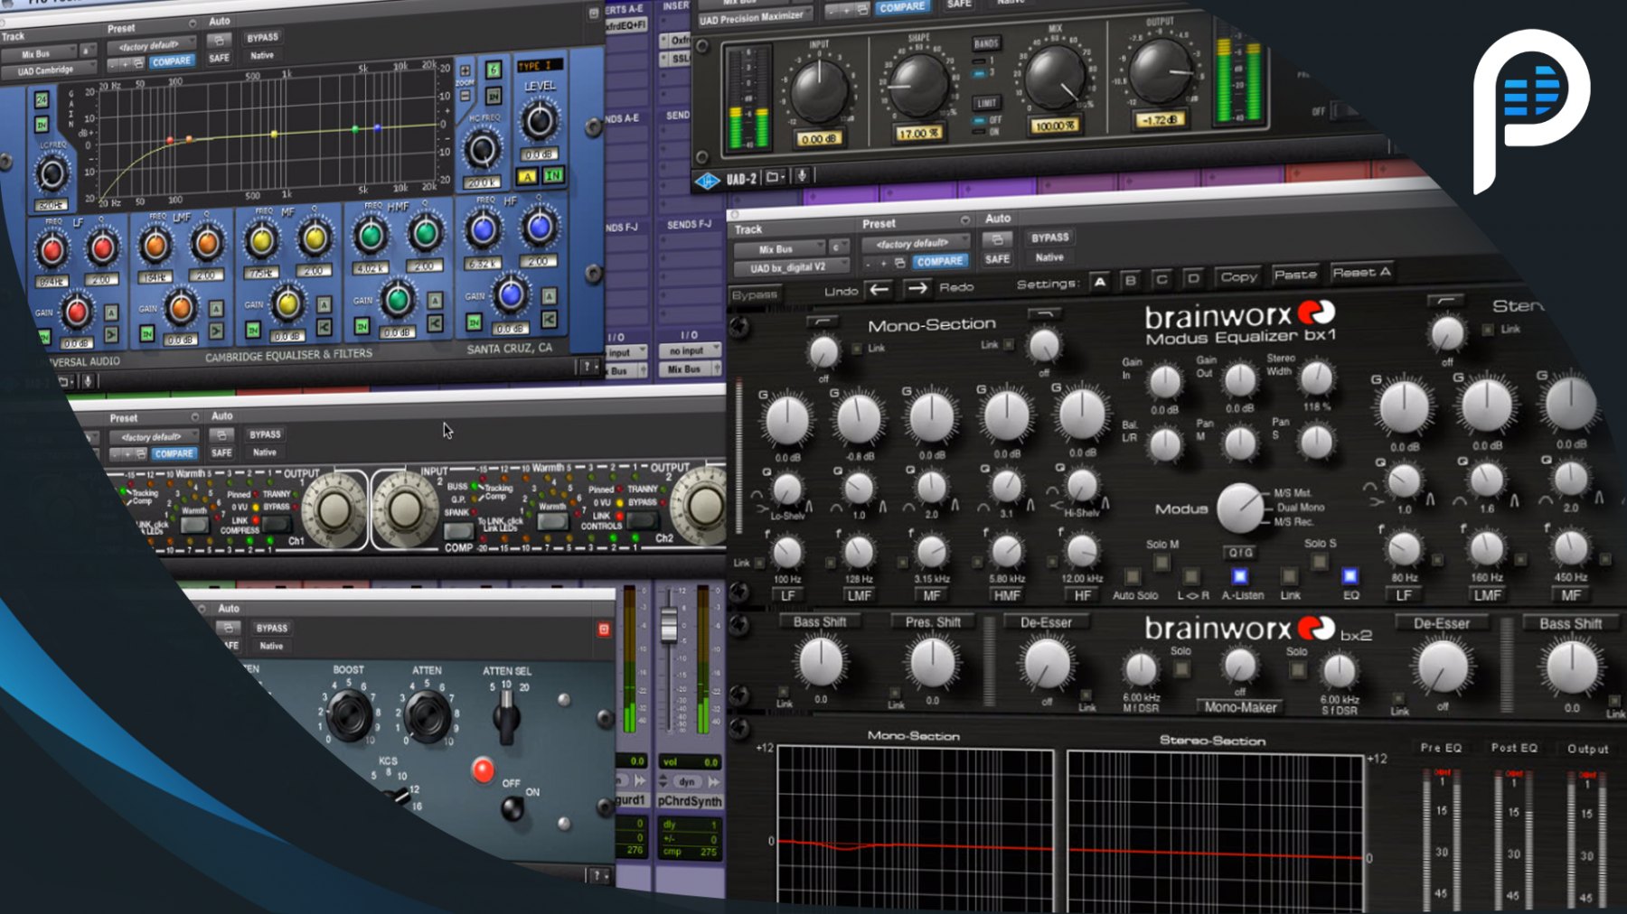The width and height of the screenshot is (1627, 914).
Task: Toggle the Cambridge MF band IN button
Action: click(253, 330)
